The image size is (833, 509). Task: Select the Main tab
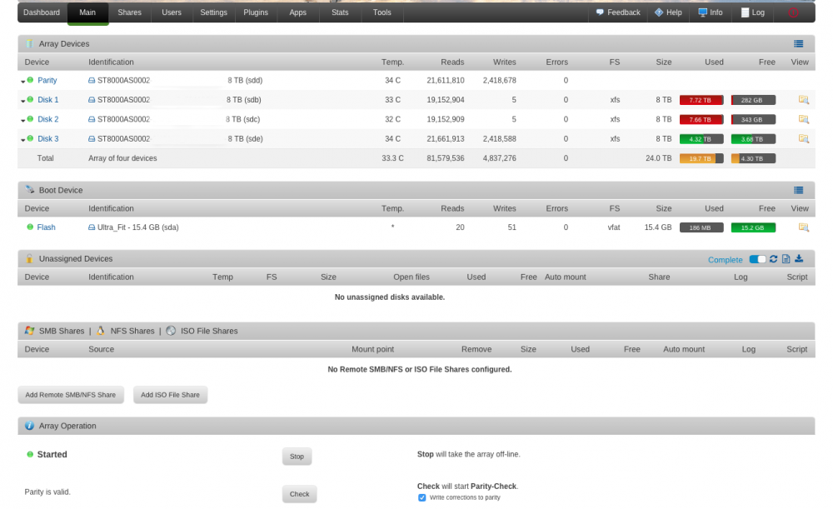[87, 12]
